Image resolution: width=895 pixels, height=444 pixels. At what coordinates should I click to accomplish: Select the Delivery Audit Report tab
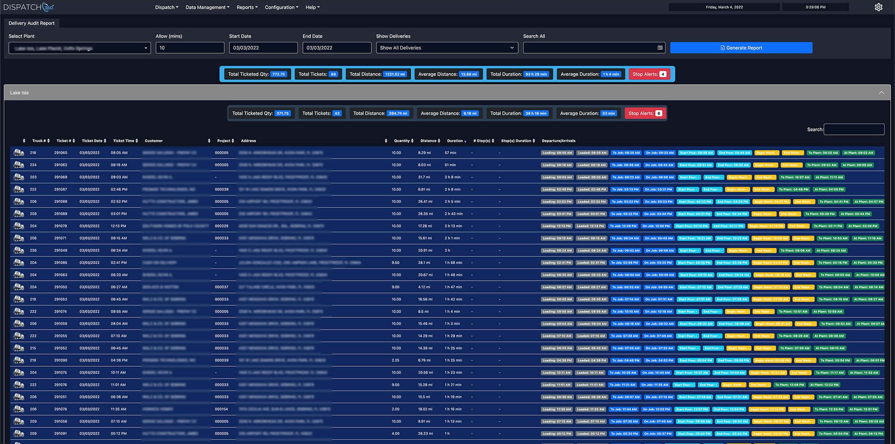coord(31,23)
